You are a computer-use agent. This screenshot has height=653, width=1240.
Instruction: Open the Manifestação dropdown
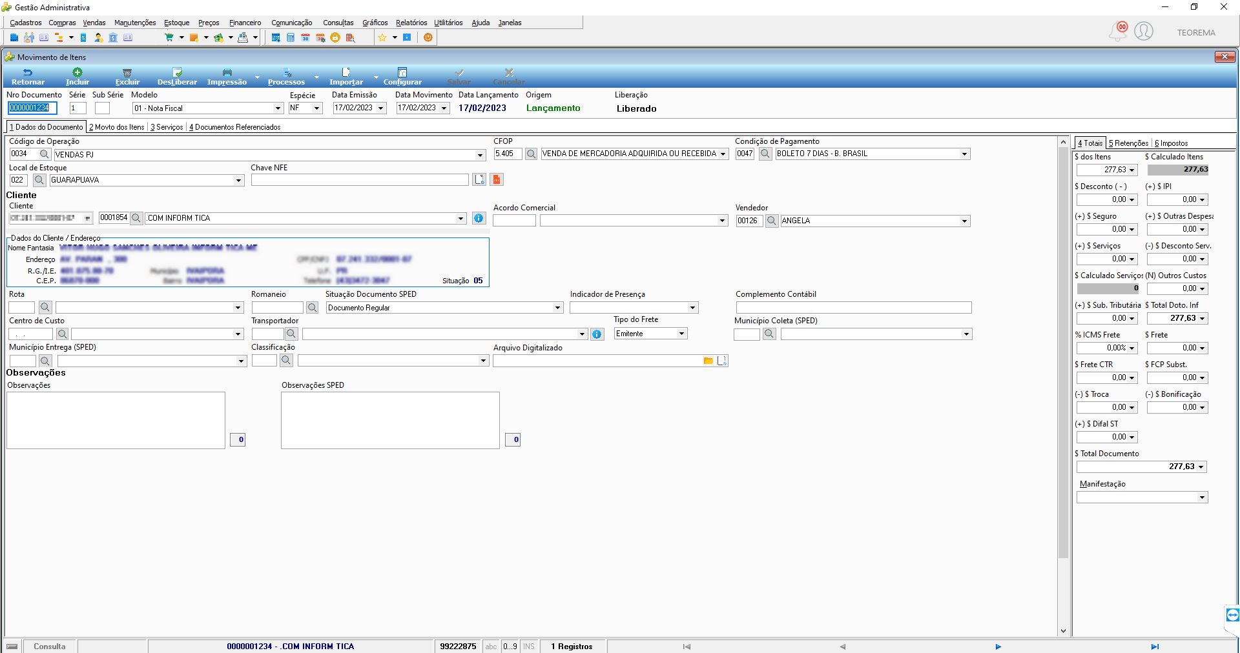coord(1202,497)
